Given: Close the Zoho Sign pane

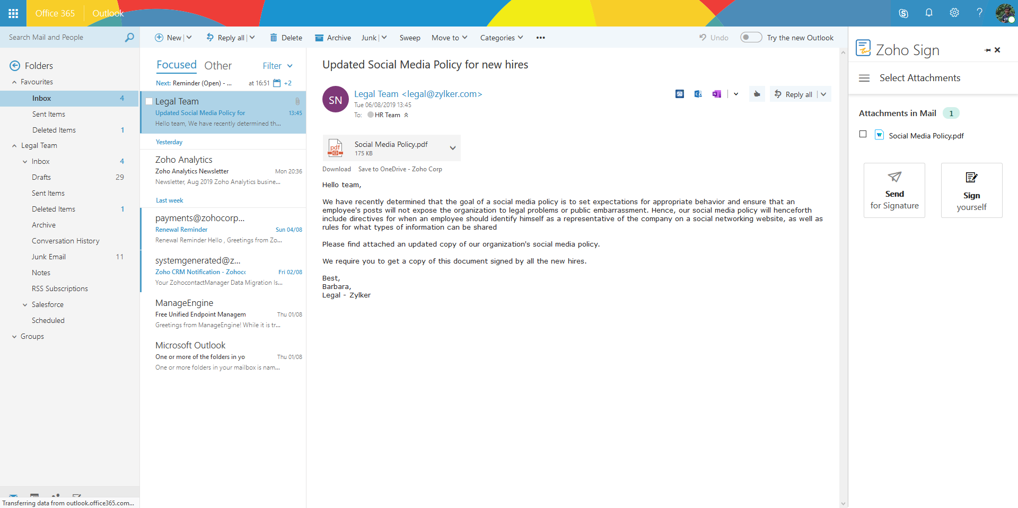Looking at the screenshot, I should click(997, 50).
